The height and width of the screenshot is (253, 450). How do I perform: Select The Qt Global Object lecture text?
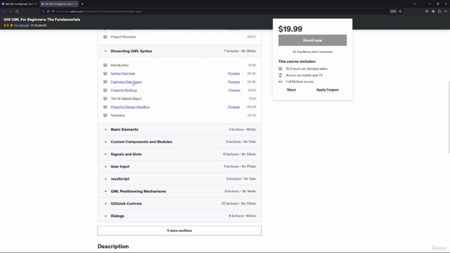pos(126,98)
